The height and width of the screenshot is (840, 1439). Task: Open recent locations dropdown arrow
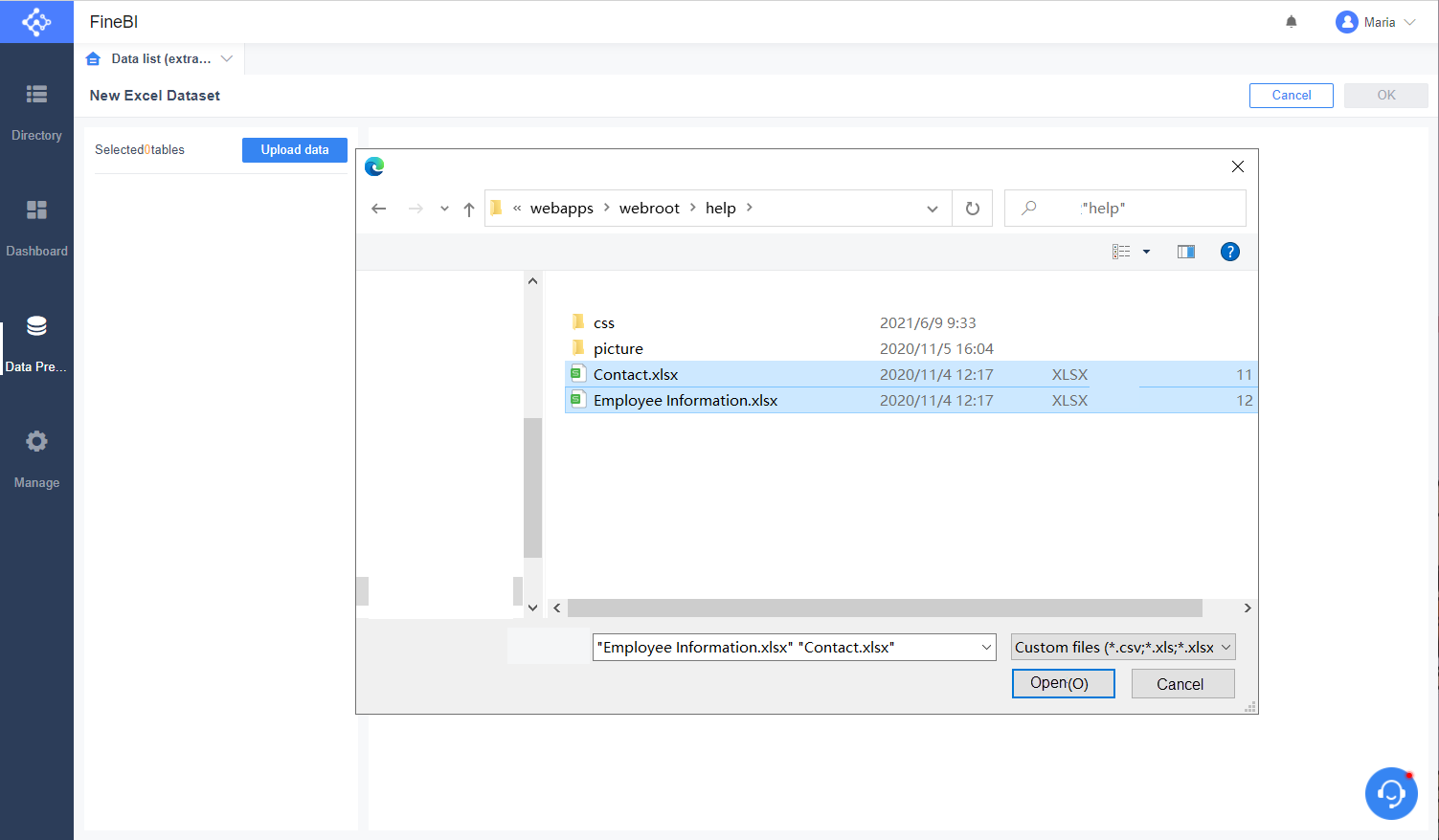coord(444,209)
